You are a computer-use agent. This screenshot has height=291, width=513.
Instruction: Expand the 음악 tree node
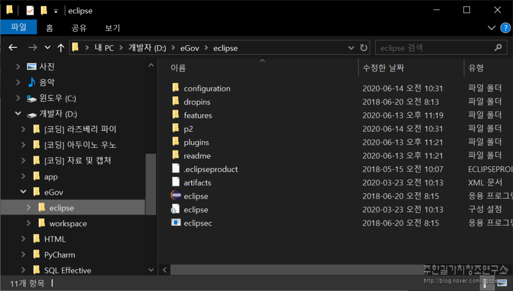click(18, 82)
